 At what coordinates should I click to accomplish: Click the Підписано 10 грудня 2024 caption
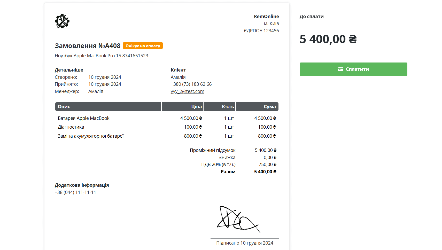245,243
